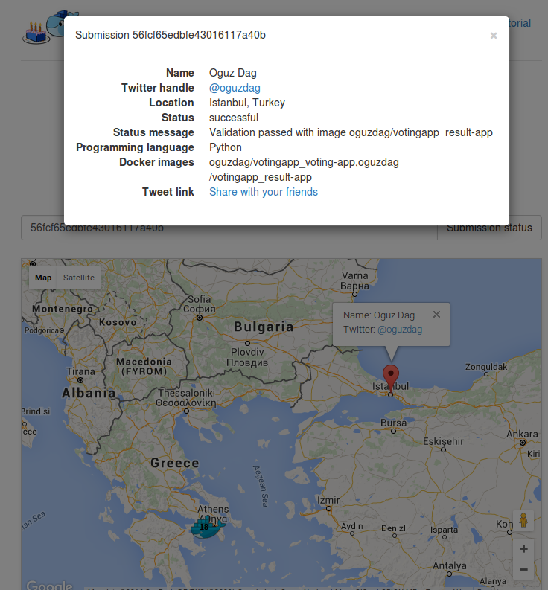Open the tutorial link in header
Viewport: 548px width, 590px height.
[x=520, y=23]
